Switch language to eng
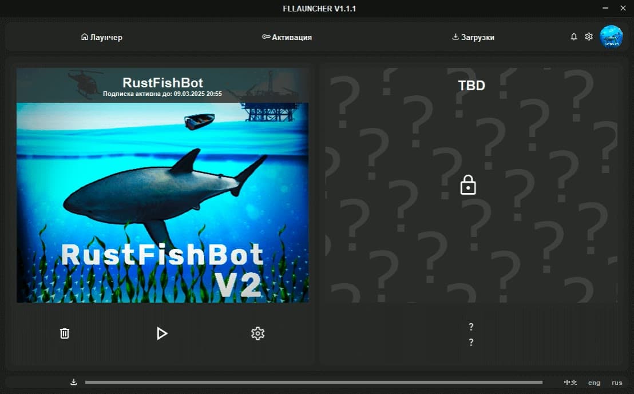The height and width of the screenshot is (394, 634). (594, 383)
